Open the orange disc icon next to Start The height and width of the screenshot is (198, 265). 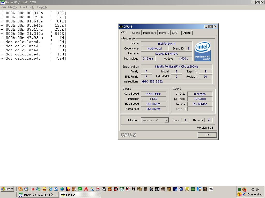[20, 189]
